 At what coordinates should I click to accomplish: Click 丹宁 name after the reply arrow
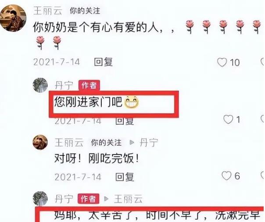tap(149, 143)
